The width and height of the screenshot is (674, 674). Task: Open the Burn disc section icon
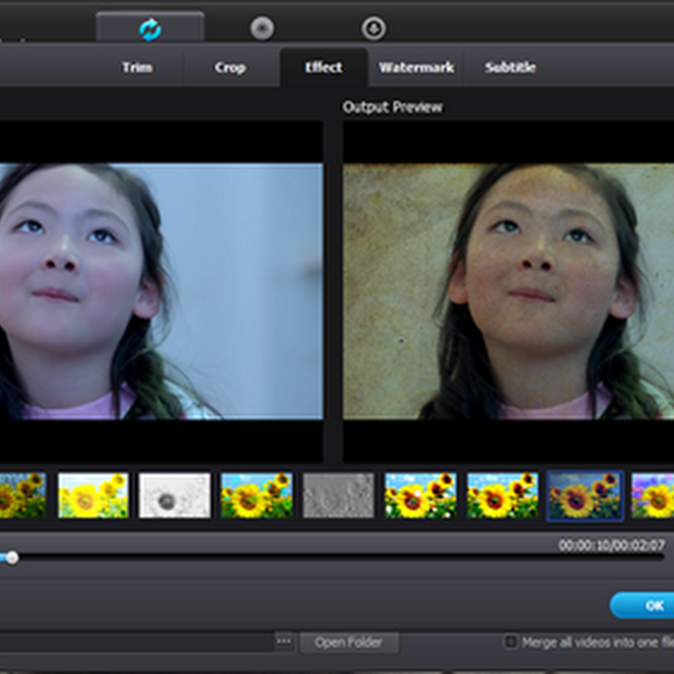262,29
